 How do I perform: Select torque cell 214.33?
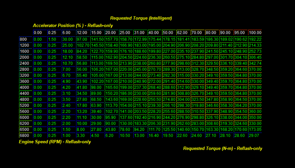click(255, 45)
